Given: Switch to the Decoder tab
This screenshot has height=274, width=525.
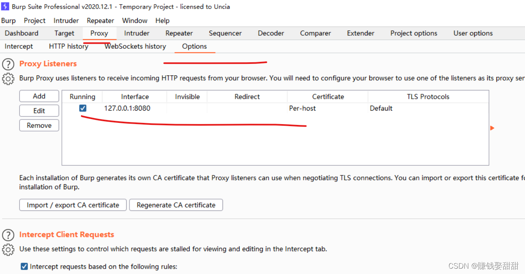Looking at the screenshot, I should click(271, 33).
